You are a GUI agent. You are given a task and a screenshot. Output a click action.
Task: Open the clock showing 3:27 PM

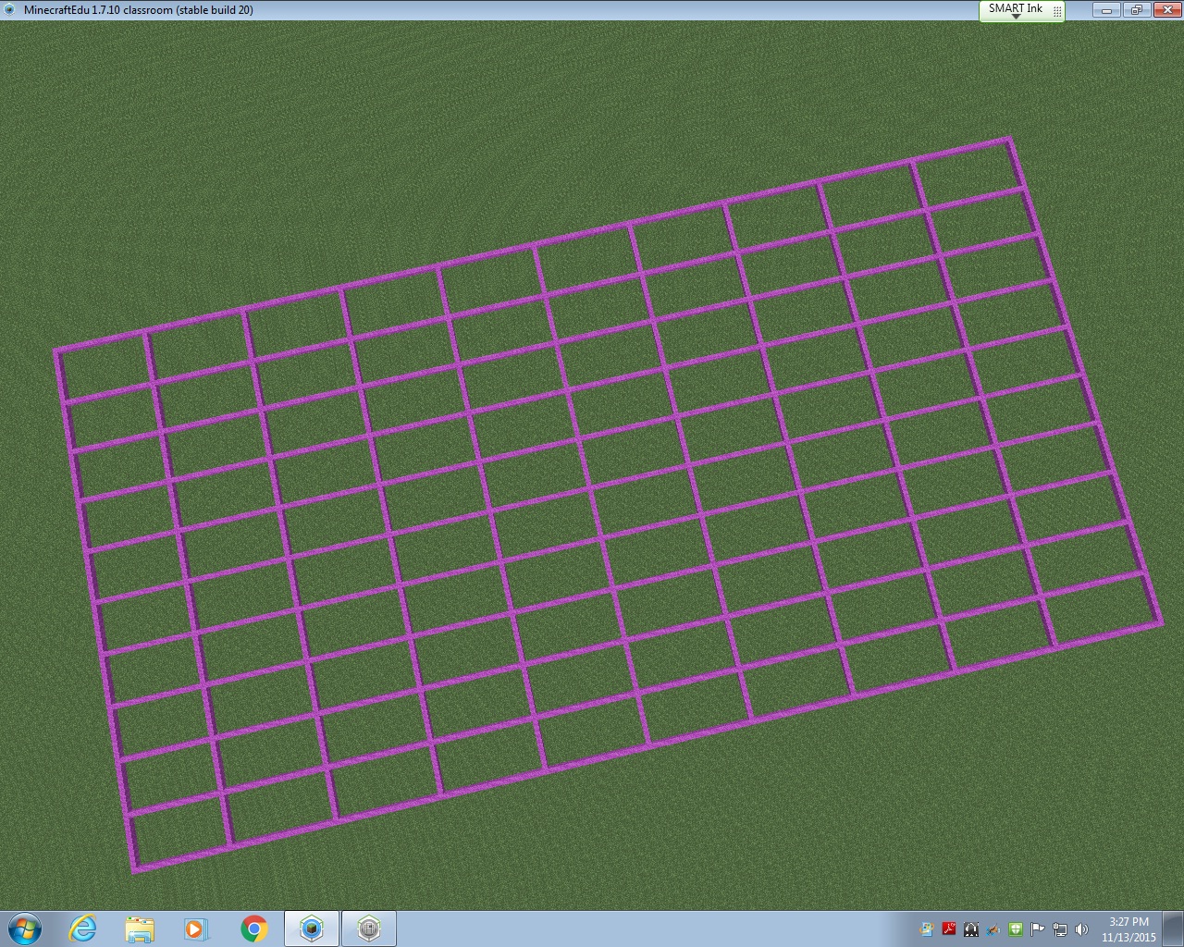[1128, 929]
